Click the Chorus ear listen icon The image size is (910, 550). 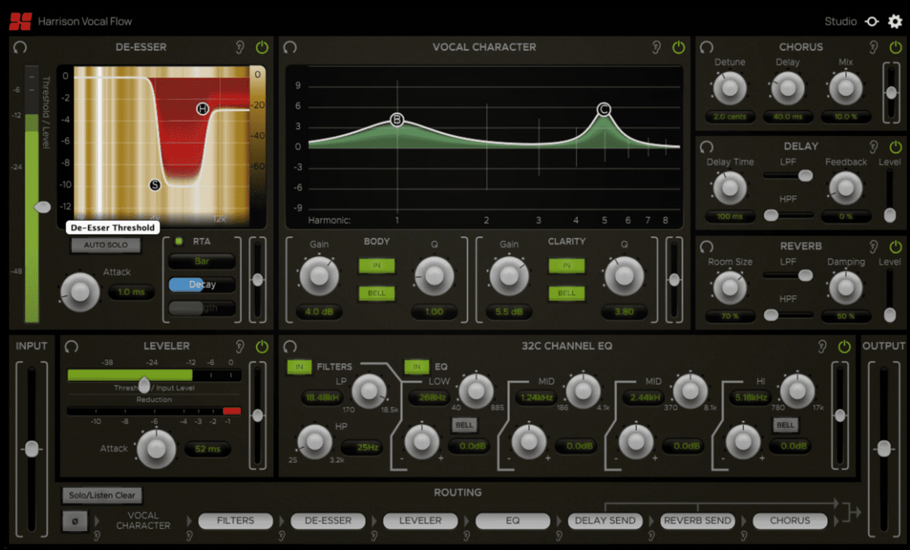[x=873, y=47]
